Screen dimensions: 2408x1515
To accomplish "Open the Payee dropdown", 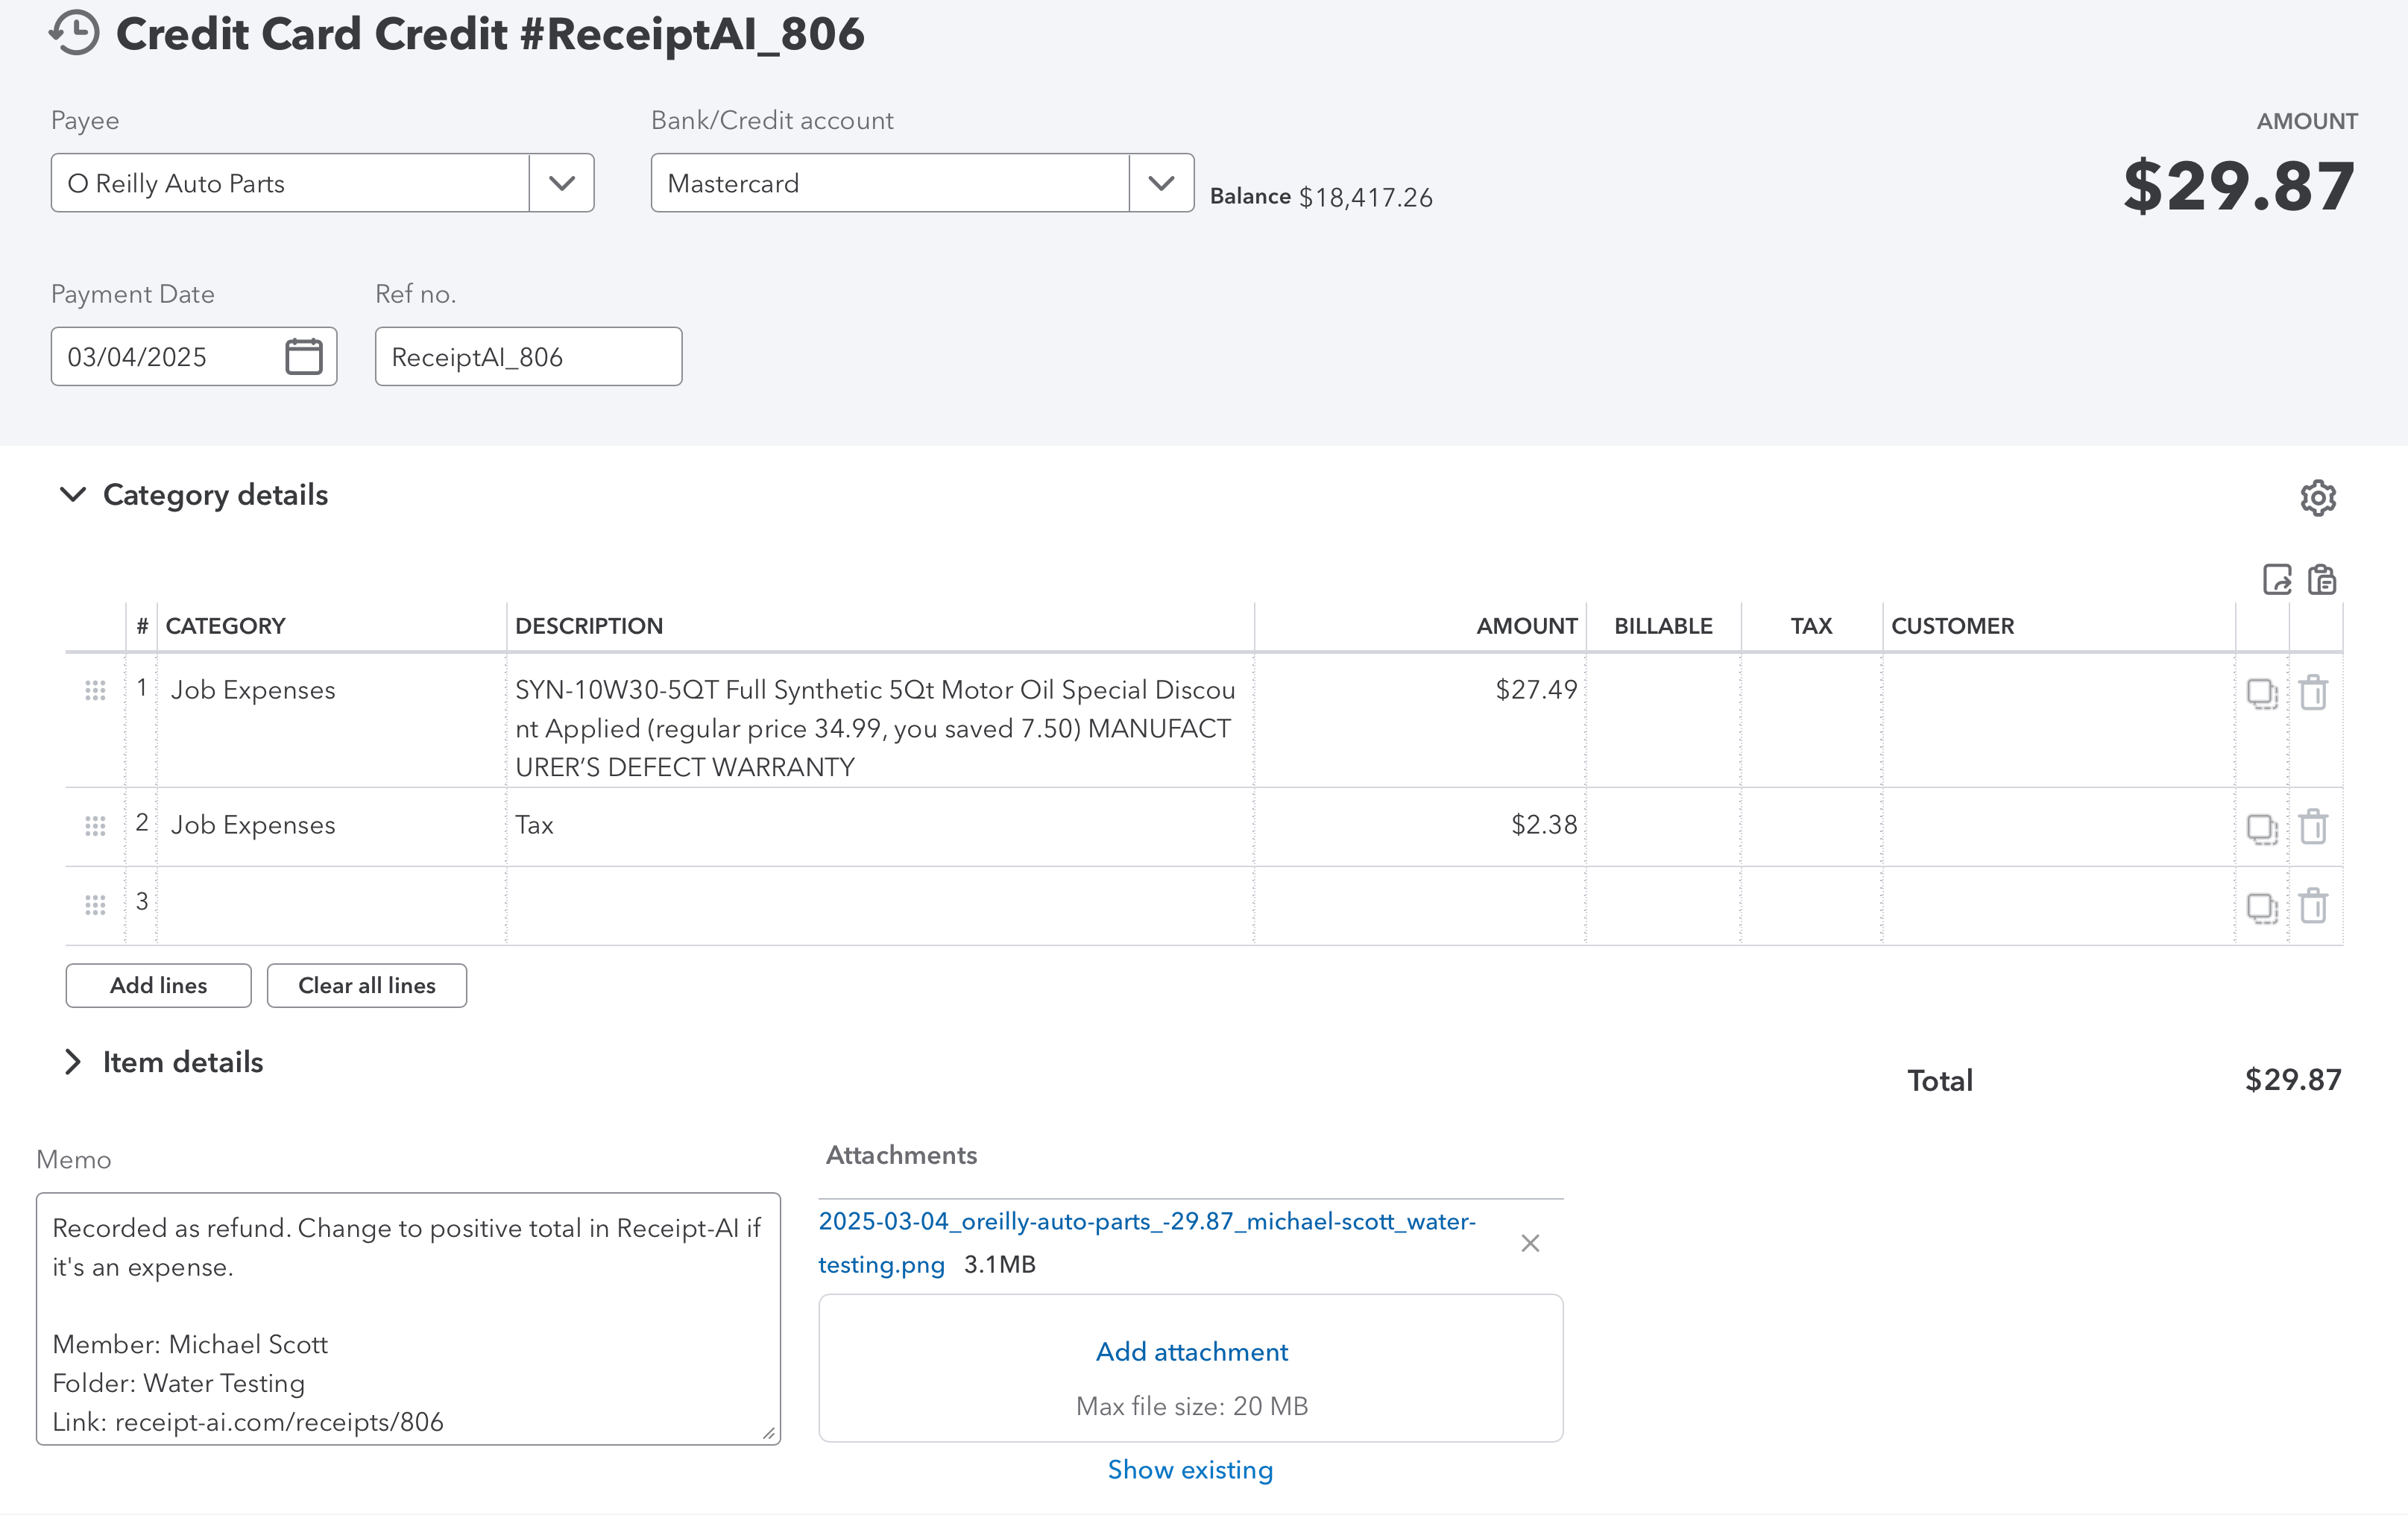I will [561, 183].
